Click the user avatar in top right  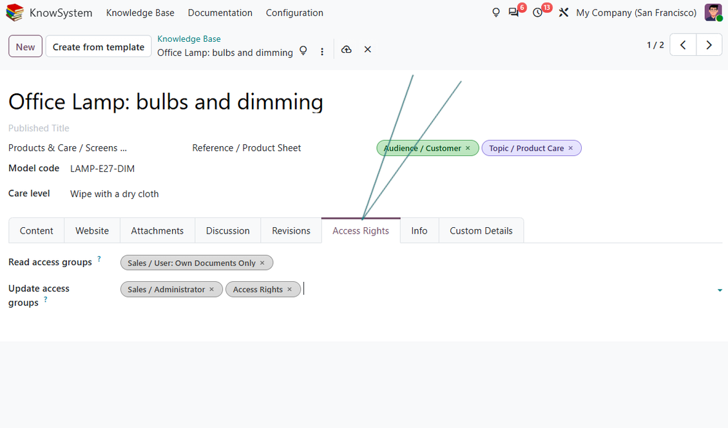click(713, 12)
